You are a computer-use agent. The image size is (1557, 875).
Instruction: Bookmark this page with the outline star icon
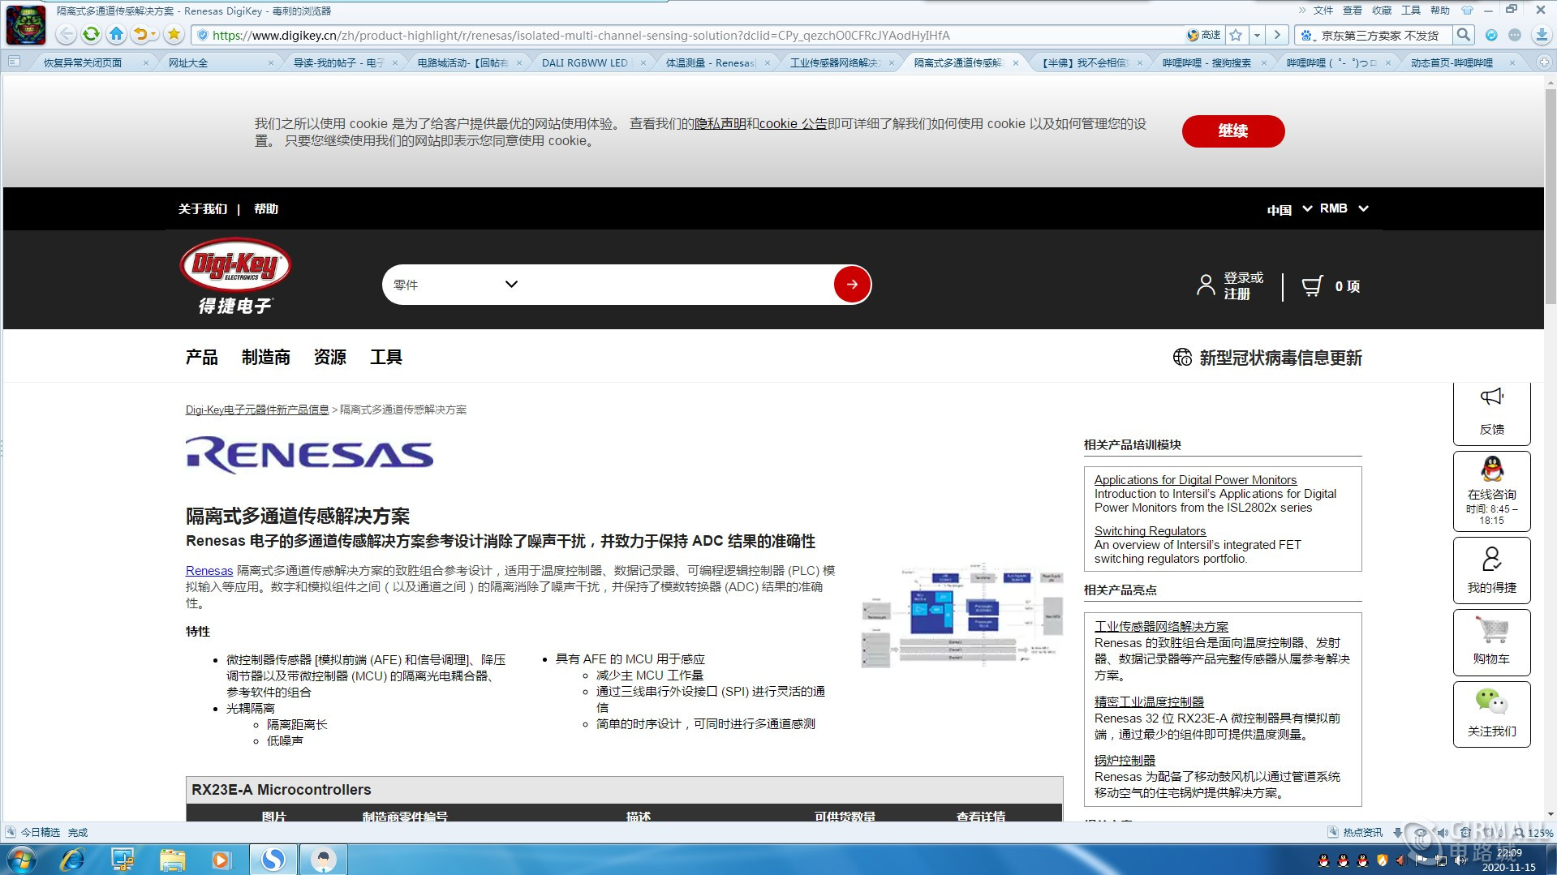point(1236,35)
